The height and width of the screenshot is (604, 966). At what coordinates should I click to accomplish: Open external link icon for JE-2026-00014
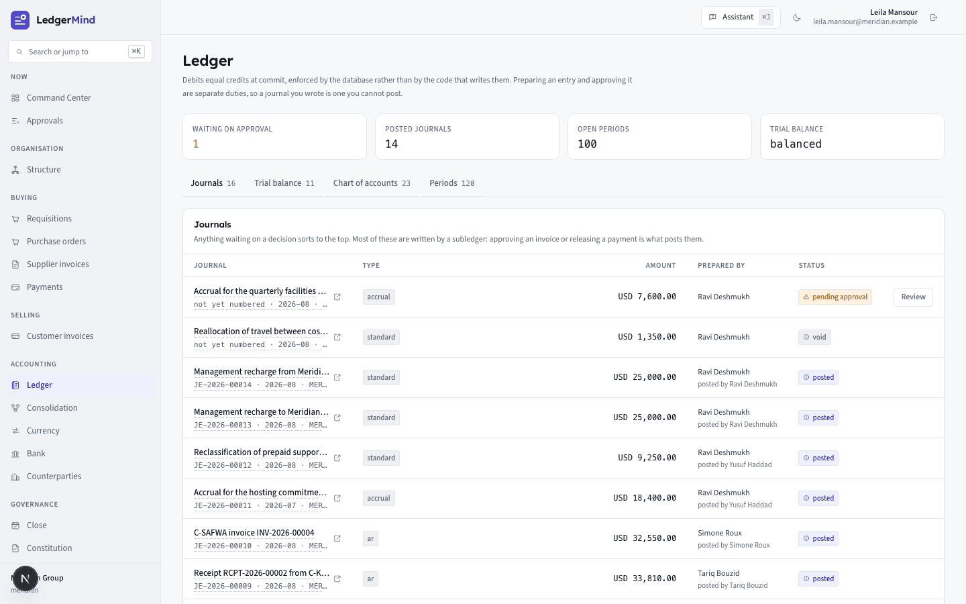(x=337, y=377)
